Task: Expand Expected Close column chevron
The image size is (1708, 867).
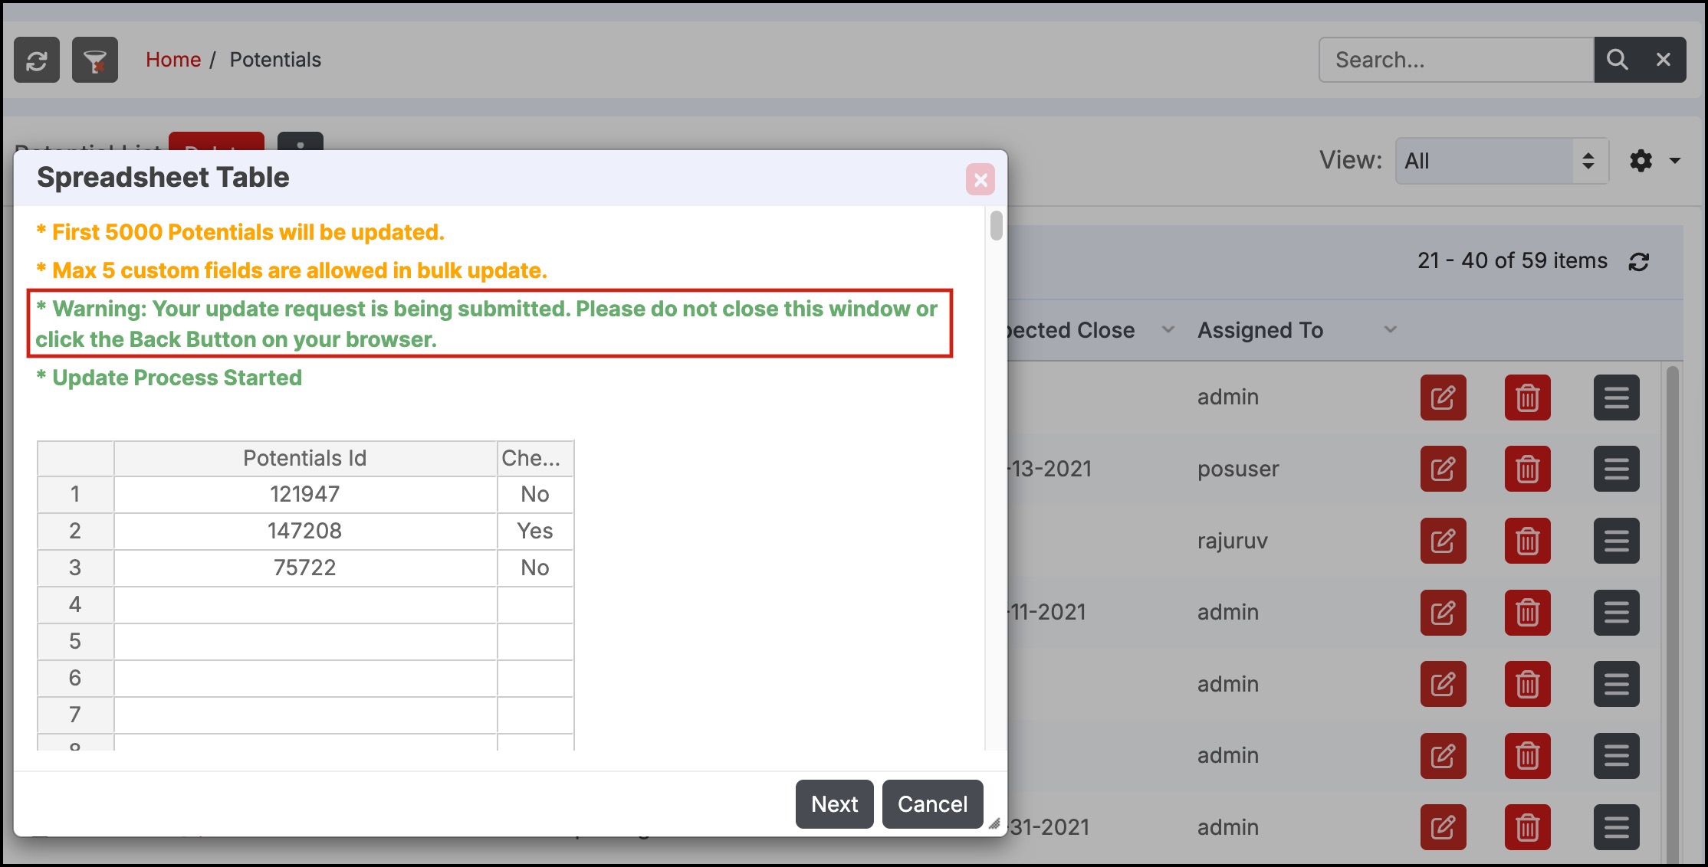Action: point(1168,330)
